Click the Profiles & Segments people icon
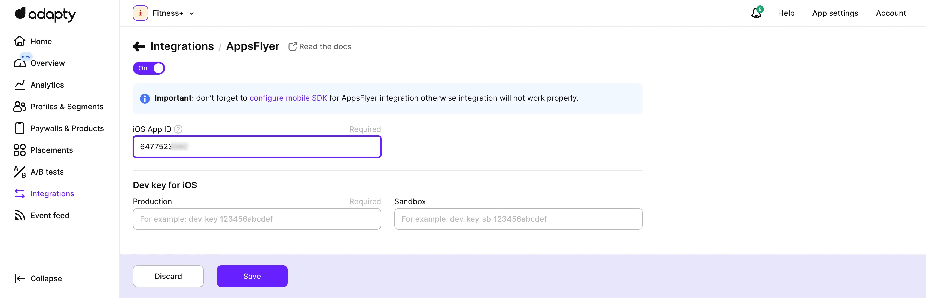926x298 pixels. coord(19,107)
